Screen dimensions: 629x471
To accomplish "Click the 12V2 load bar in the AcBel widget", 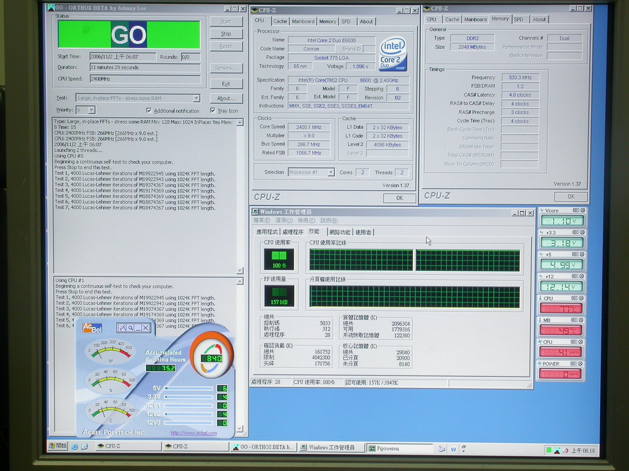I will tap(189, 414).
